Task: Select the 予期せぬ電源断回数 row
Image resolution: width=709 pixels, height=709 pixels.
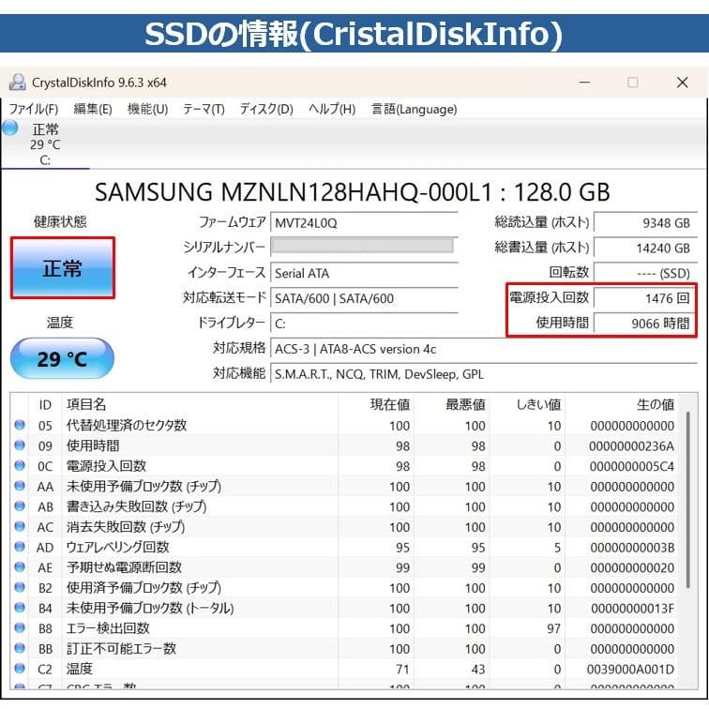Action: coord(344,567)
